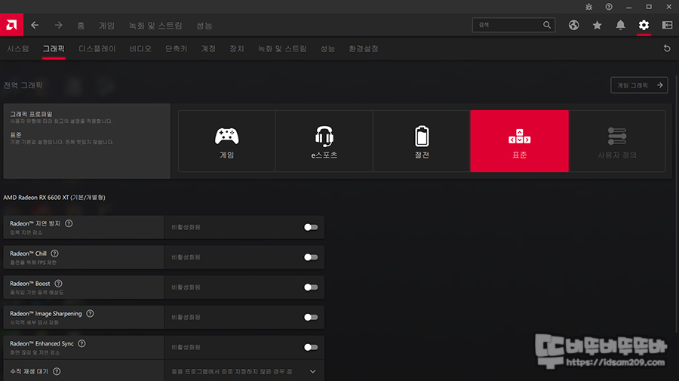Click the bug report icon
679x381 pixels.
coord(589,7)
